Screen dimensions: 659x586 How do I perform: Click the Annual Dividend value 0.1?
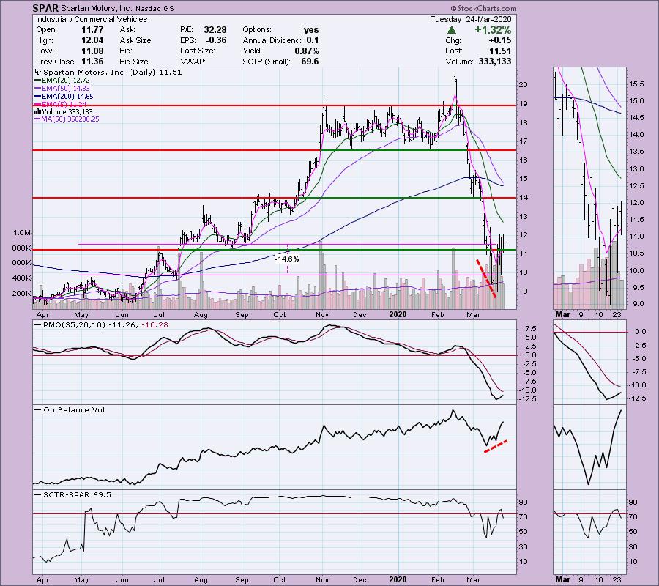(x=312, y=40)
